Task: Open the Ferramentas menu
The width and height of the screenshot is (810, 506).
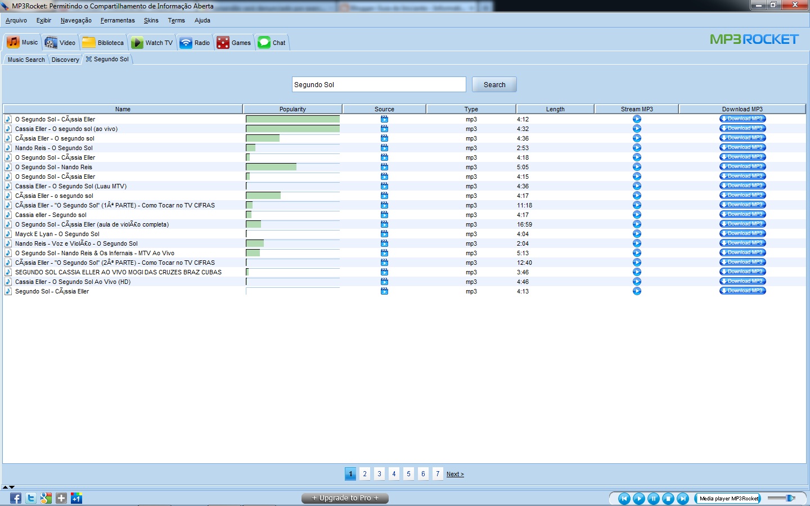Action: (118, 20)
